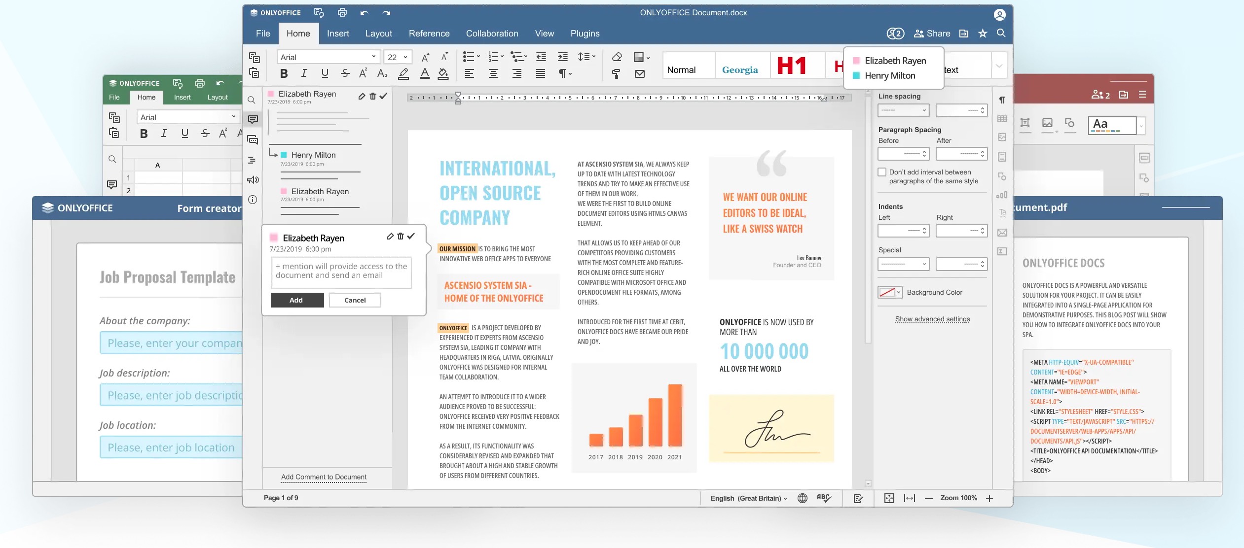The image size is (1244, 548).
Task: Open table settings in right sidebar
Action: point(1002,119)
